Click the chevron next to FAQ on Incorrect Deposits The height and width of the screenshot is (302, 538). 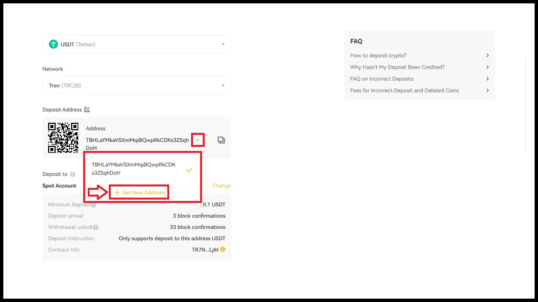[488, 79]
